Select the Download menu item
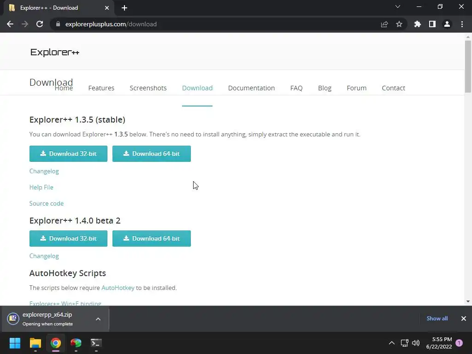The image size is (472, 354). tap(197, 88)
